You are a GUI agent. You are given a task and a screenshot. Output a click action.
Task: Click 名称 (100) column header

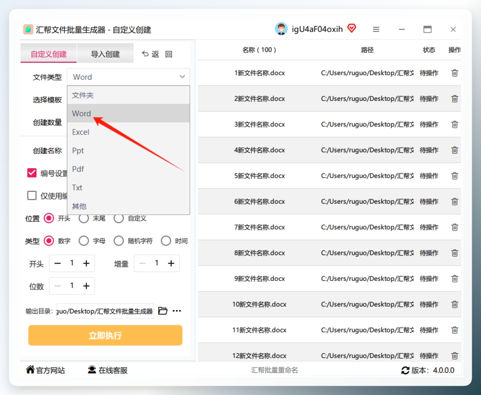click(x=259, y=50)
